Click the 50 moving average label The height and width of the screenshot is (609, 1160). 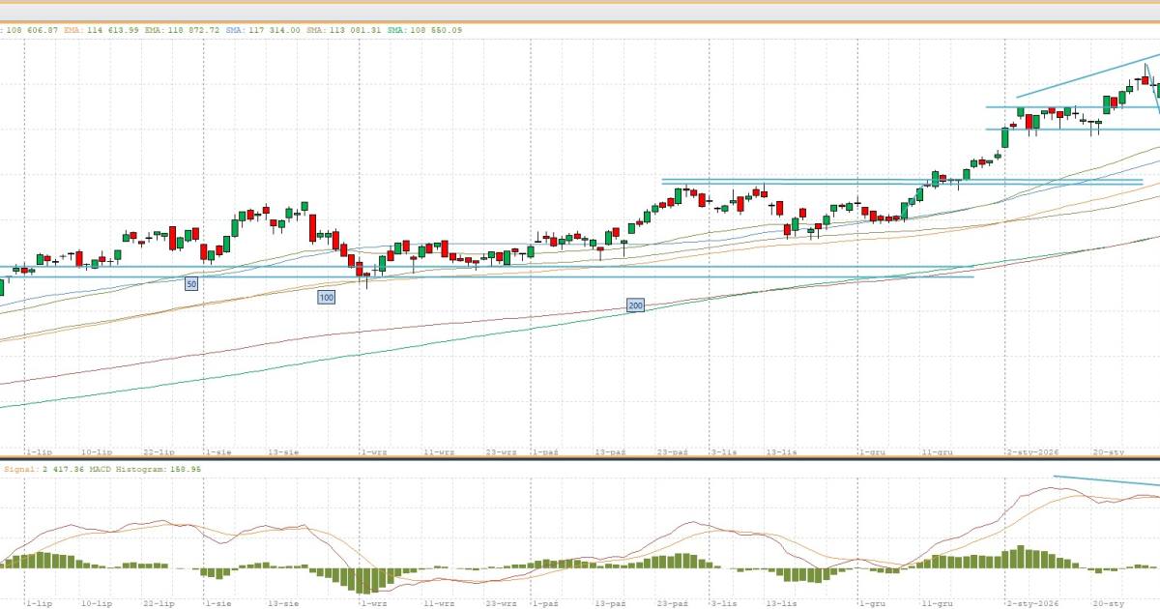coord(191,284)
